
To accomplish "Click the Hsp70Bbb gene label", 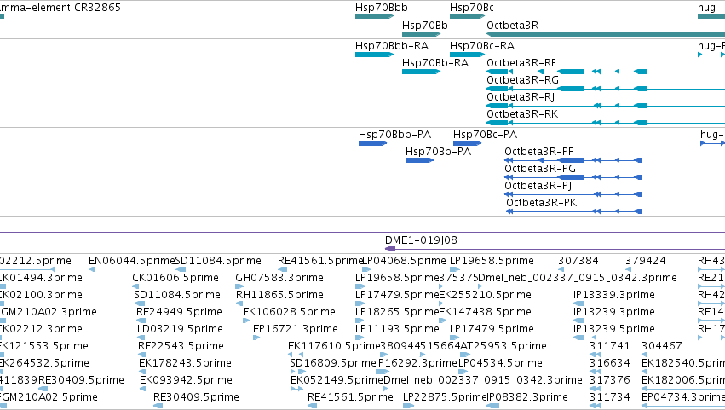I will 382,8.
